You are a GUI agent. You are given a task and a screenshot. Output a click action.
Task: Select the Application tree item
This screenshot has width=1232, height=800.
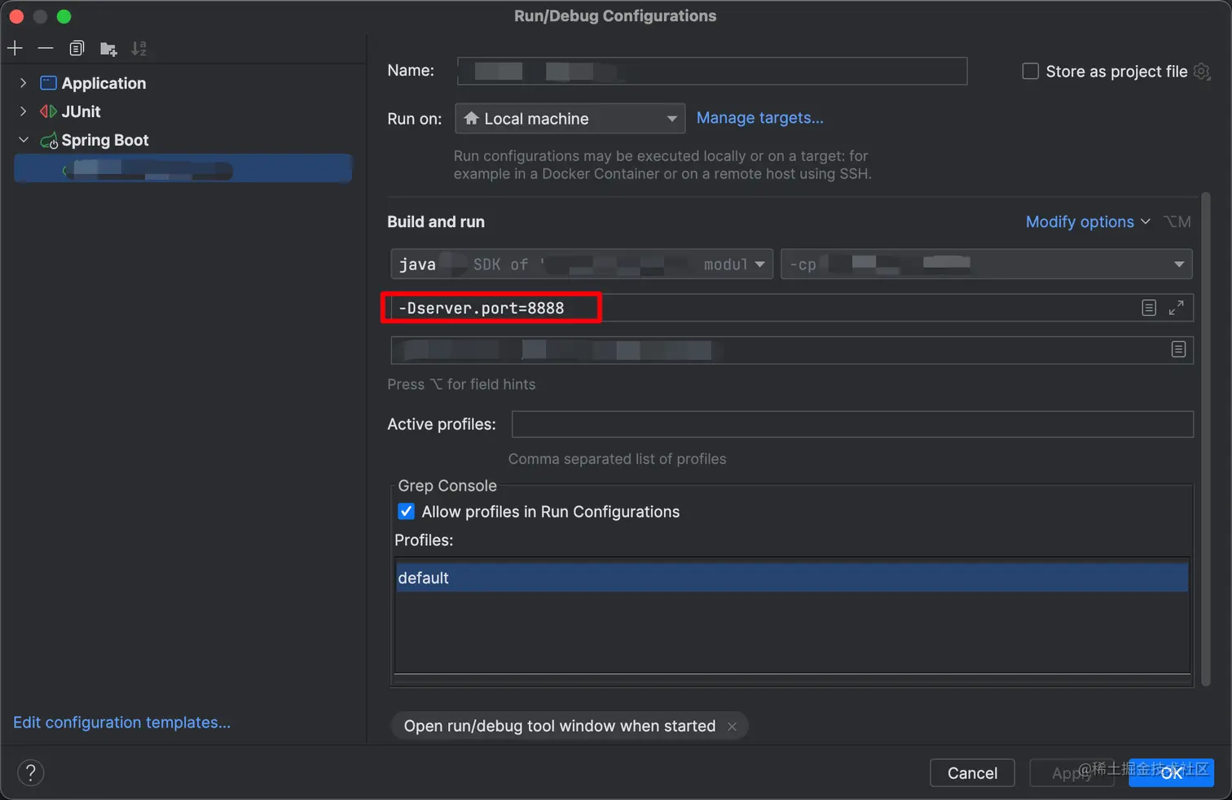pyautogui.click(x=103, y=83)
